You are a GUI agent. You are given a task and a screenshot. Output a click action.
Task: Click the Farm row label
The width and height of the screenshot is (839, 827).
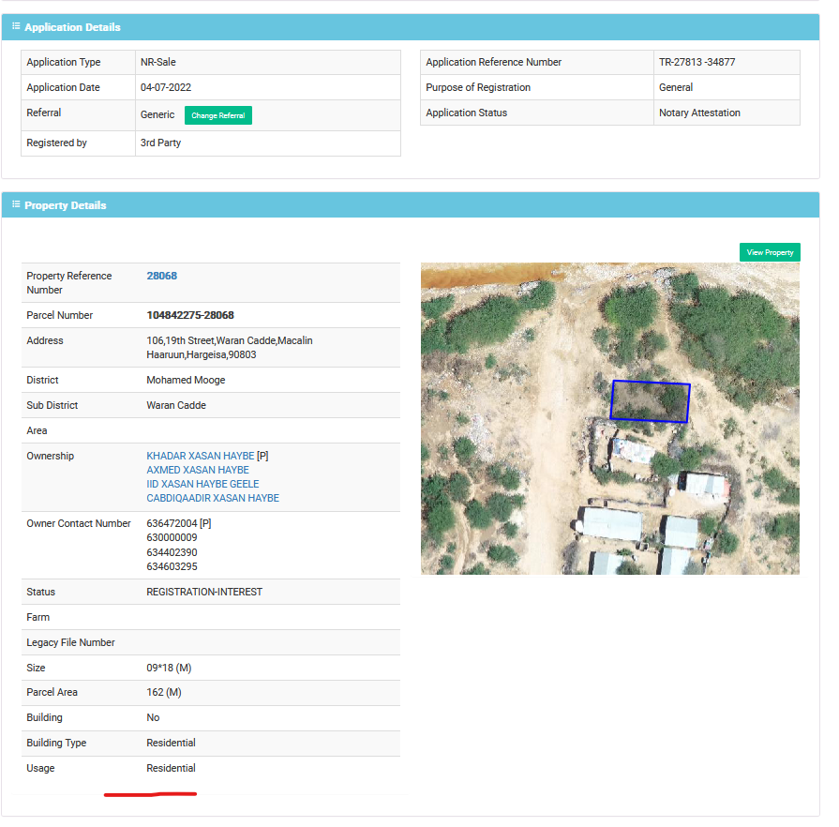pyautogui.click(x=38, y=617)
